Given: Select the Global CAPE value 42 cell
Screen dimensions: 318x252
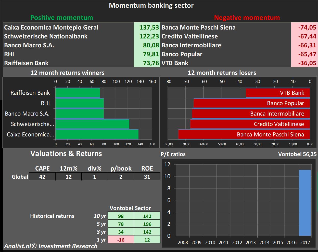Looking at the screenshot, I should pyautogui.click(x=42, y=177).
